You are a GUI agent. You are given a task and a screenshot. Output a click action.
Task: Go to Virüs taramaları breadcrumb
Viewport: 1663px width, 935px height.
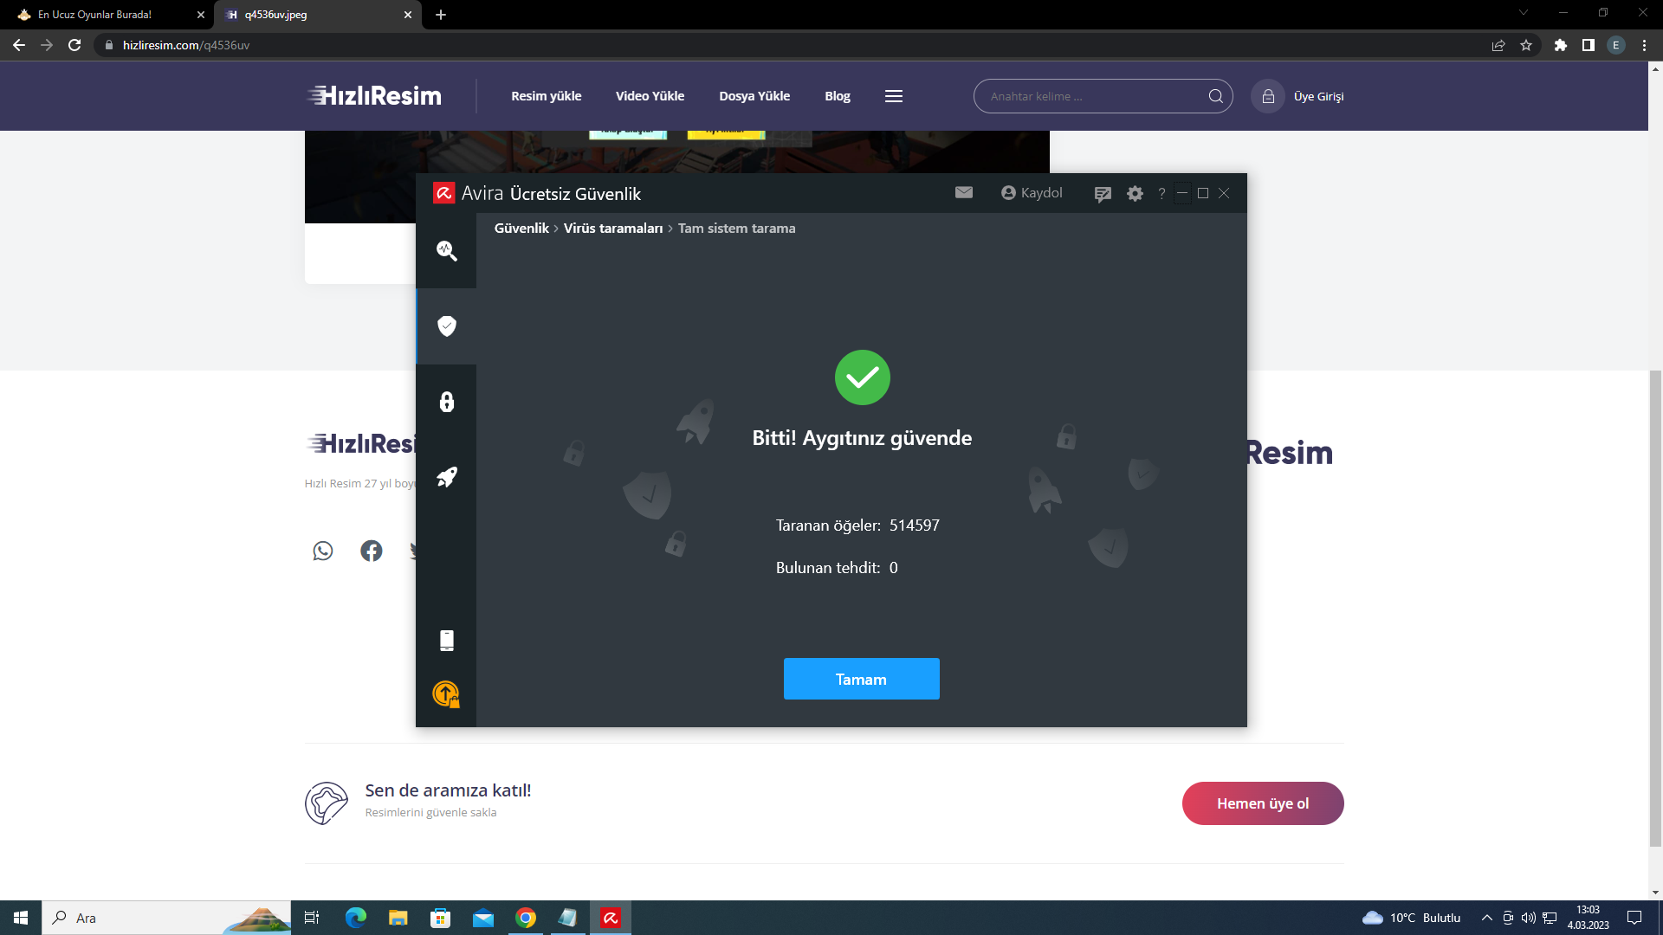[612, 229]
